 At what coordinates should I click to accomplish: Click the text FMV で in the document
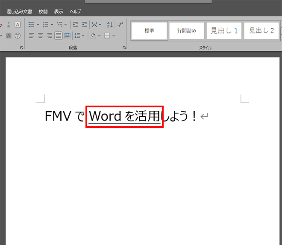tap(65, 116)
